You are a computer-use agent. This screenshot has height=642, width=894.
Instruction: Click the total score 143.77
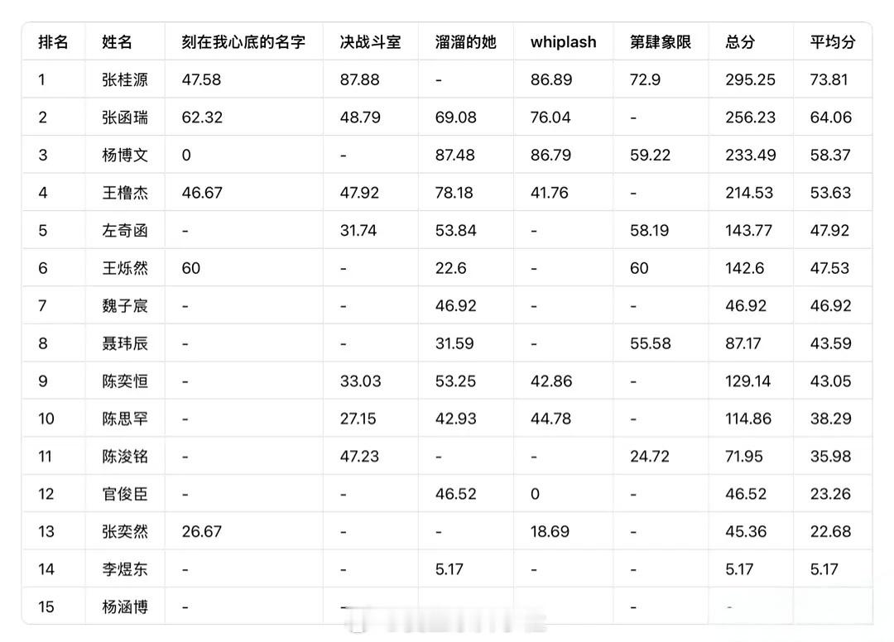coord(748,230)
